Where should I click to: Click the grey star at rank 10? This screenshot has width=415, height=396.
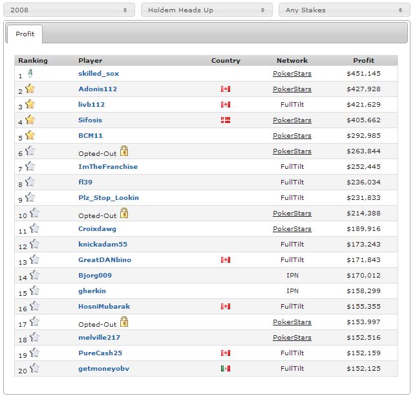point(35,213)
